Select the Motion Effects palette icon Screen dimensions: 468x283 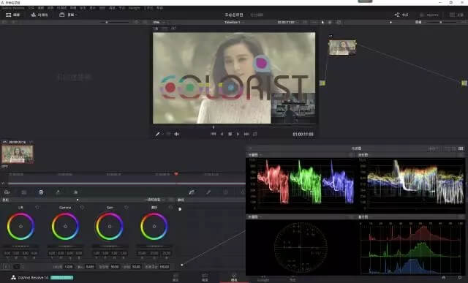[75, 192]
